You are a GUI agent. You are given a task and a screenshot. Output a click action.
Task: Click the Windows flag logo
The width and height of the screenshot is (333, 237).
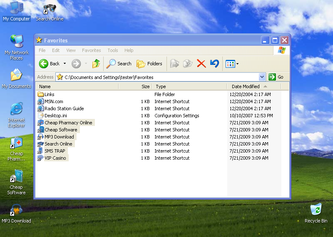coord(282,50)
